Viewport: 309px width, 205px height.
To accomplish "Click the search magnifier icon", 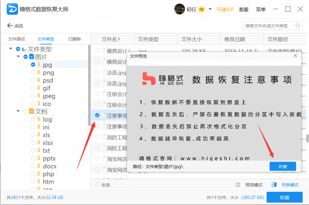I will pyautogui.click(x=298, y=26).
